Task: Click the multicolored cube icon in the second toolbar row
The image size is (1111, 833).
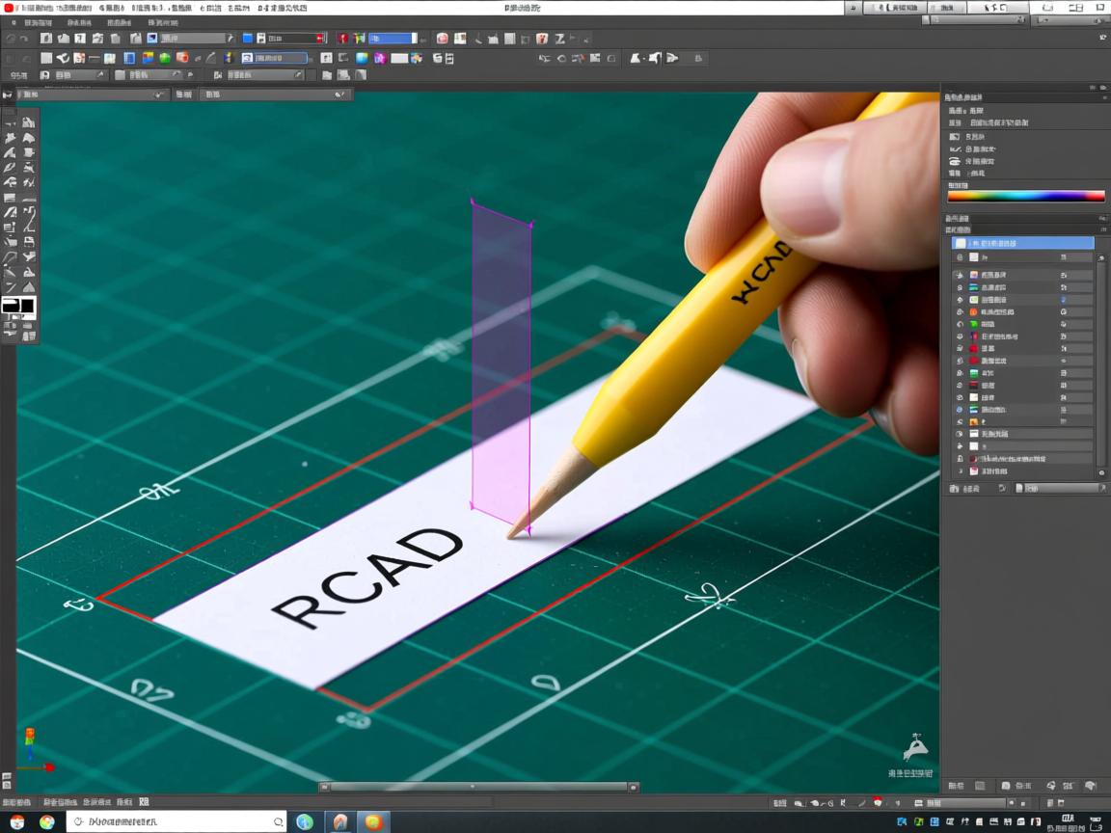Action: pyautogui.click(x=148, y=58)
